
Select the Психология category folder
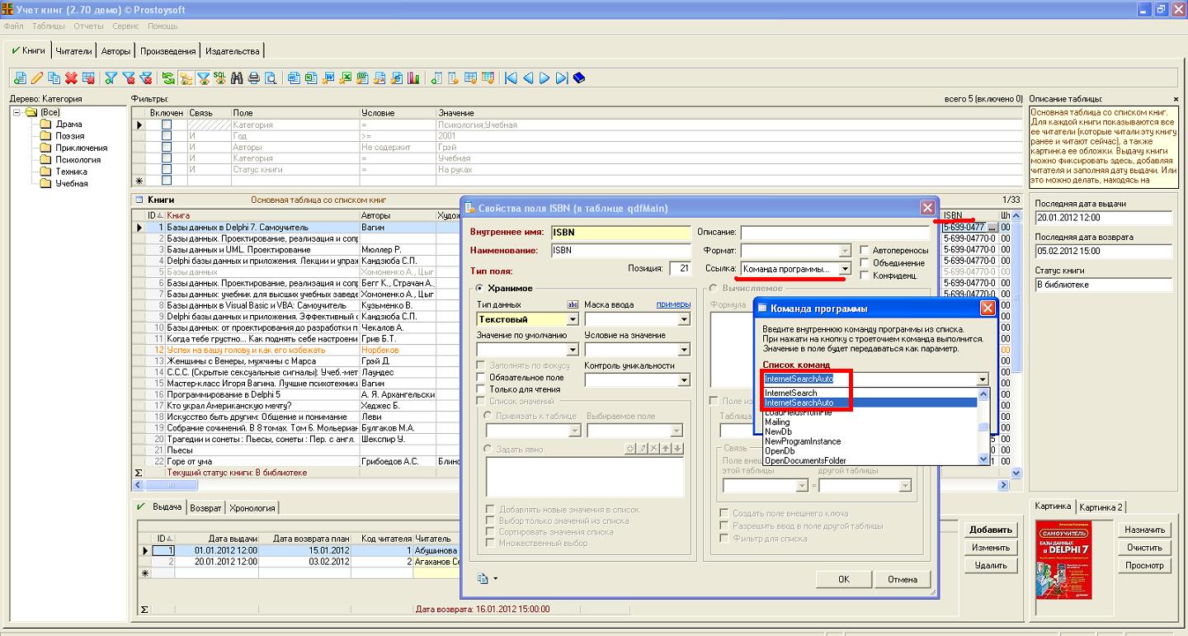click(x=78, y=160)
